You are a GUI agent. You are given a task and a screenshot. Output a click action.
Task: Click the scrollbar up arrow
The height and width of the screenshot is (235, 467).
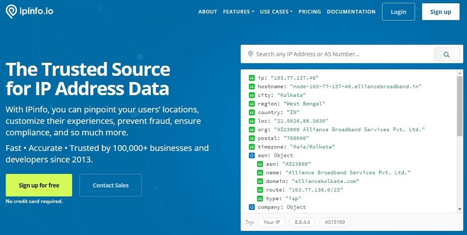[460, 73]
